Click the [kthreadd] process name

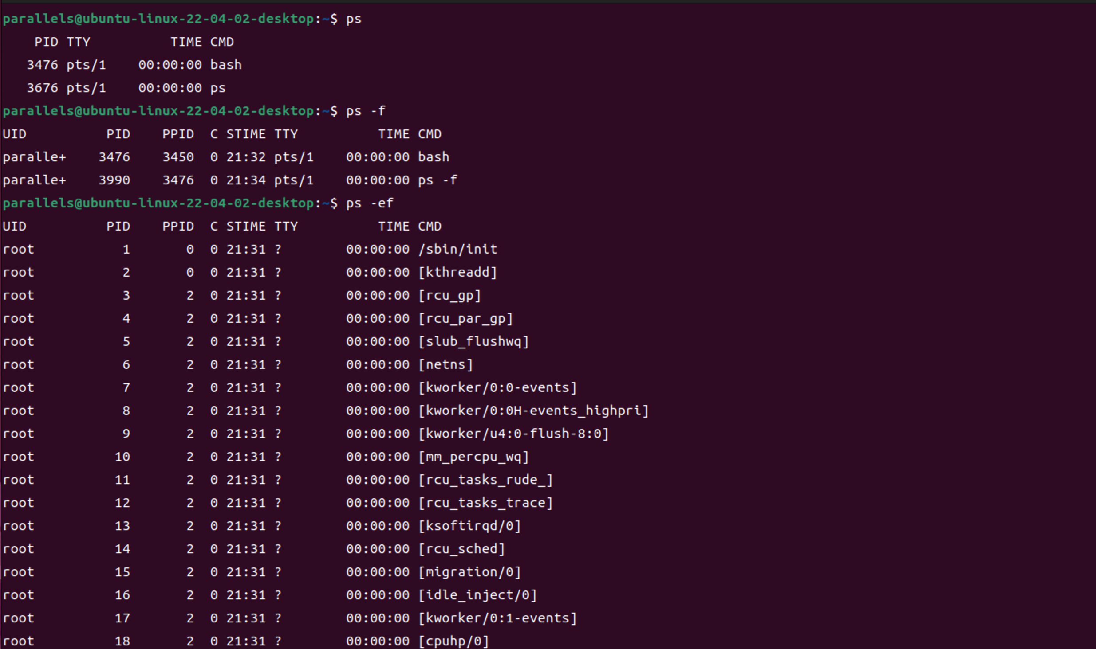(x=457, y=272)
